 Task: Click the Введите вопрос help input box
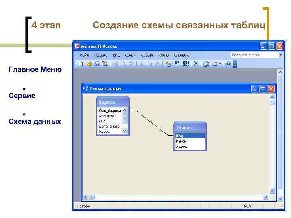255,55
